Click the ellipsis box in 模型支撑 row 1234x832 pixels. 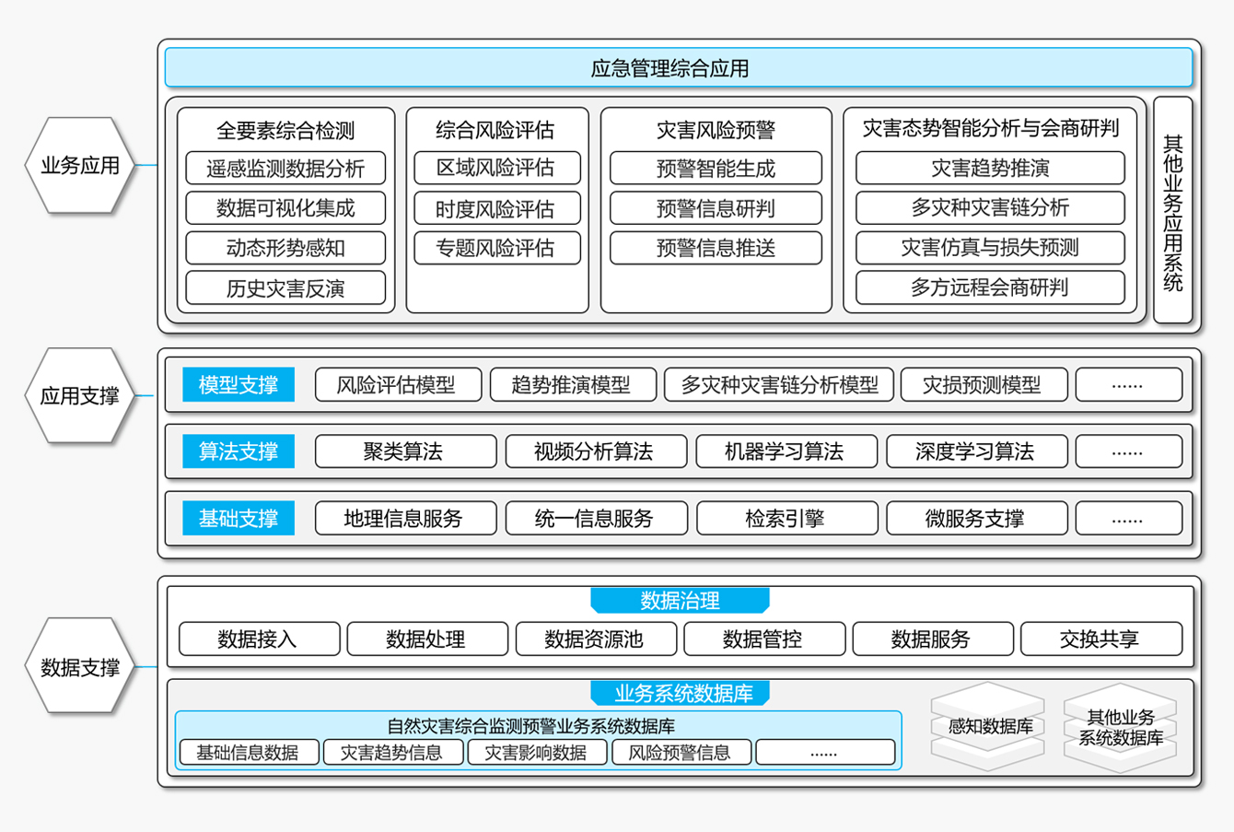pos(1129,385)
